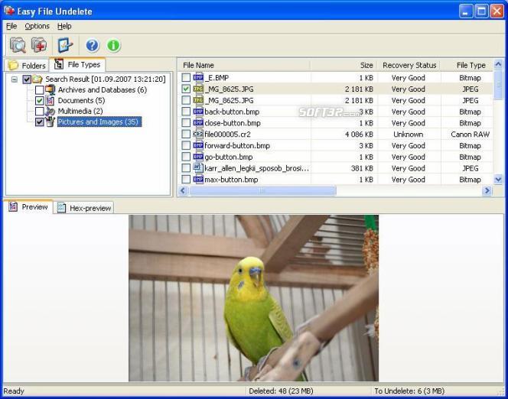
Task: Sort by the File Name column header
Action: [x=244, y=66]
